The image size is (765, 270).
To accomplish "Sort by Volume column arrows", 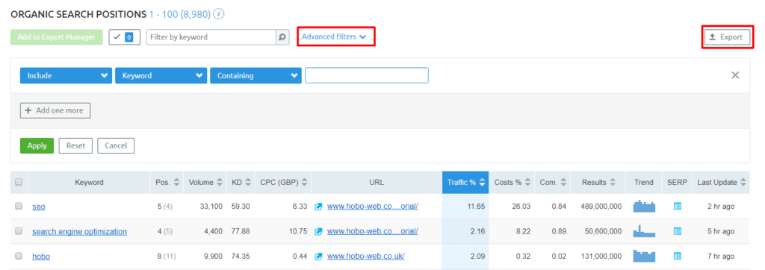I will tap(220, 183).
